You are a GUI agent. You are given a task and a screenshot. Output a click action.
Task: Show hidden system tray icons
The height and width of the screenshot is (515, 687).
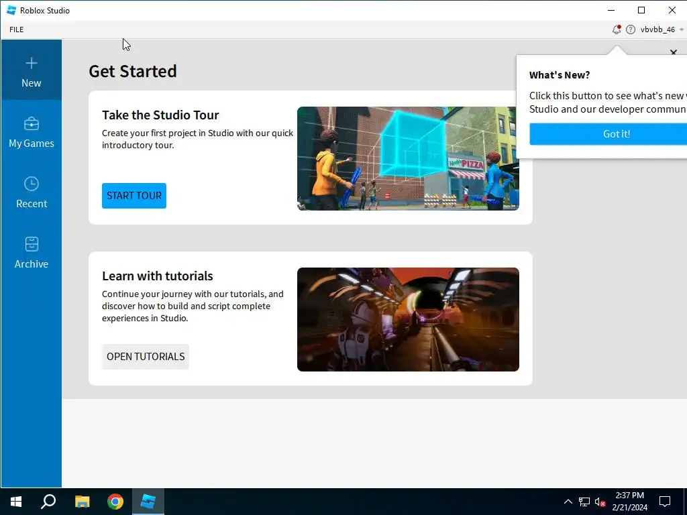(x=568, y=502)
